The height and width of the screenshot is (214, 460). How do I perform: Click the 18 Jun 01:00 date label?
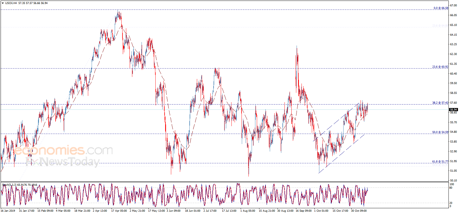193,211
